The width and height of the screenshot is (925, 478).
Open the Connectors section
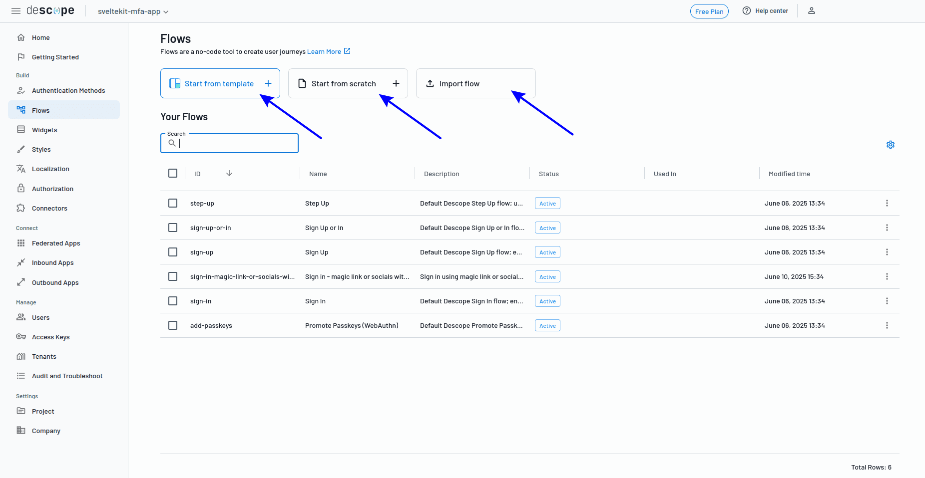pyautogui.click(x=49, y=208)
